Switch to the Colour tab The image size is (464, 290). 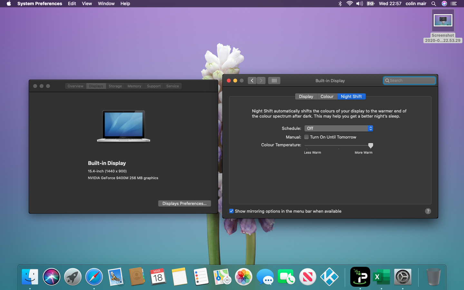click(327, 96)
